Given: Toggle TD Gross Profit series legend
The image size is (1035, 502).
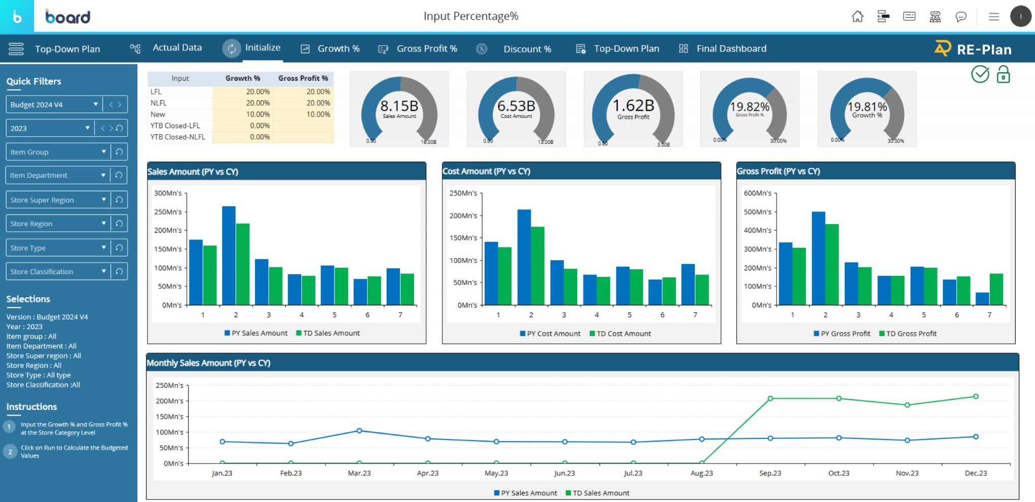Looking at the screenshot, I should pyautogui.click(x=907, y=334).
